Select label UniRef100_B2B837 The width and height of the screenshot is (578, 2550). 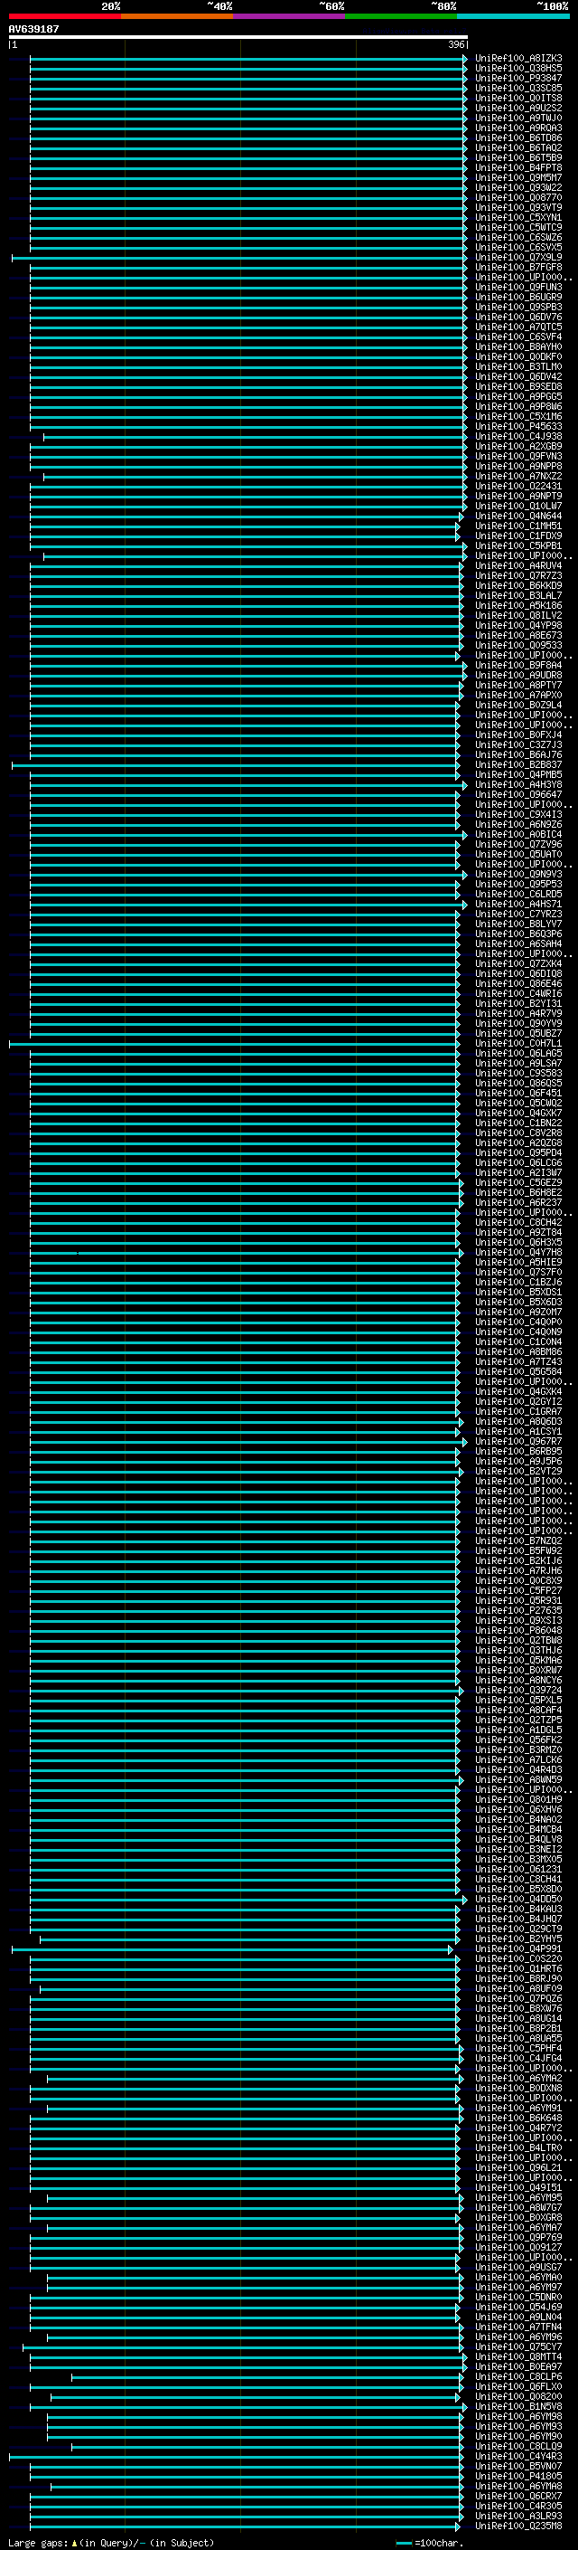(x=518, y=764)
